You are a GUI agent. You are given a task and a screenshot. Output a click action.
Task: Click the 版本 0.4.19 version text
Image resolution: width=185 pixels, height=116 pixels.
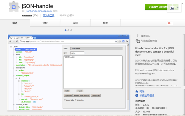[x=142, y=105]
